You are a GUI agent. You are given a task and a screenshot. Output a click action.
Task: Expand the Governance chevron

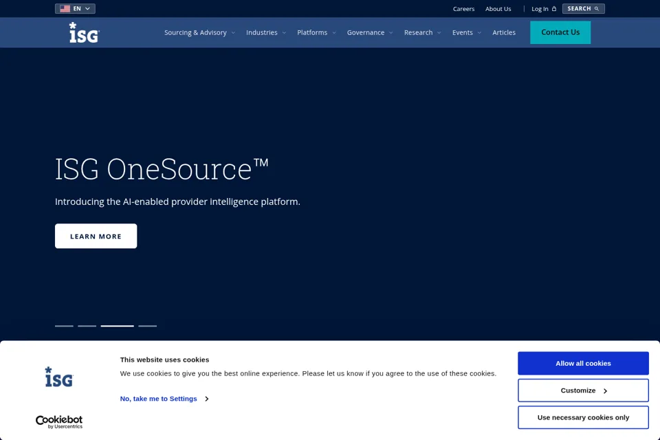tap(391, 33)
